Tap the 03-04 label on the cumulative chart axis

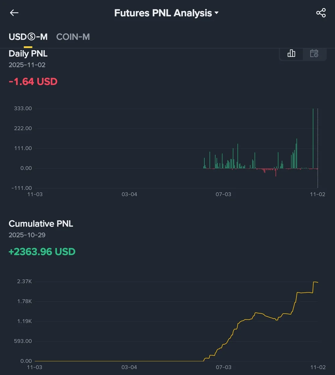[x=129, y=367]
